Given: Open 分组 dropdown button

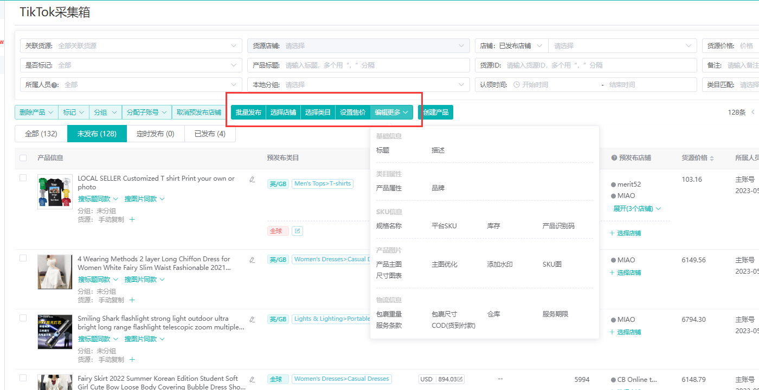Looking at the screenshot, I should coord(106,113).
